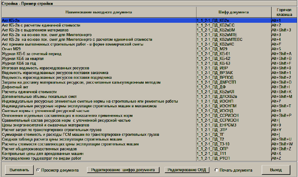
Task: Click document code 1_1_2-1_ПД_ЕНРСМЗ
Action: point(216,125)
